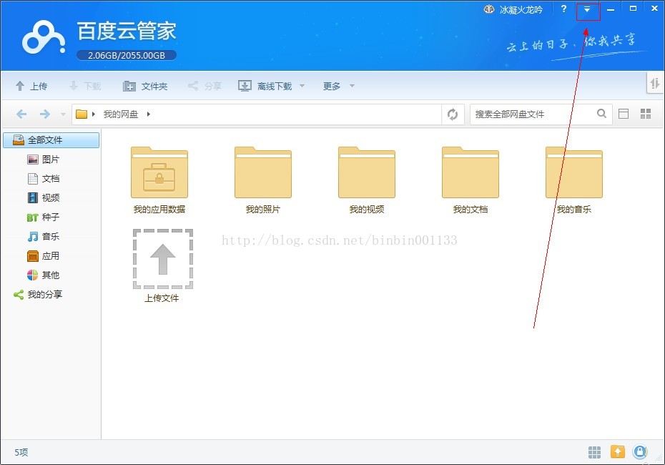Select the 我的视频 folder
The image size is (665, 465).
point(367,180)
